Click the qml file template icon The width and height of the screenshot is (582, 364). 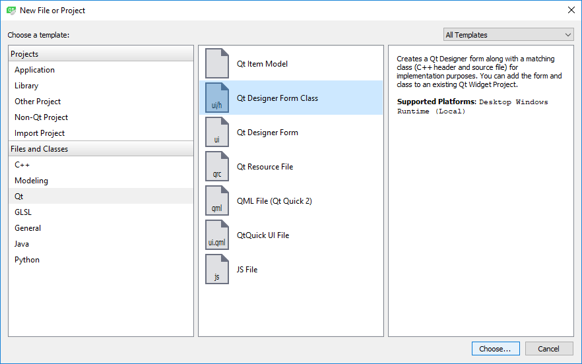[x=217, y=201]
